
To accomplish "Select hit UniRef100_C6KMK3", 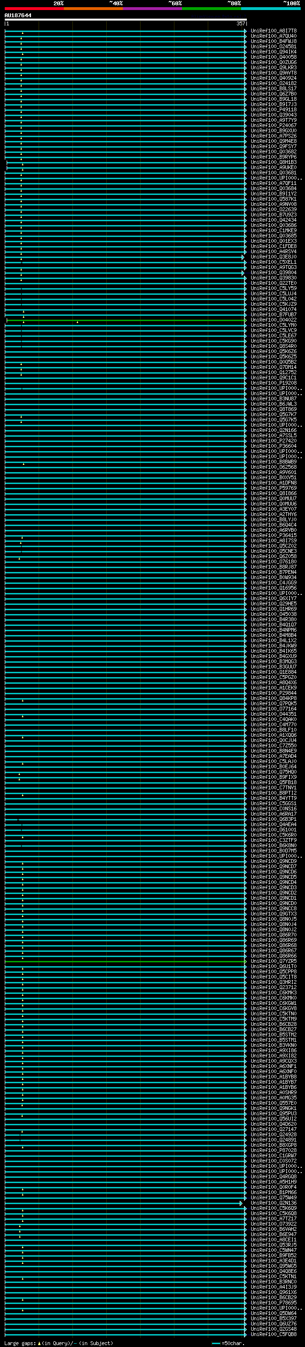I will coord(273,993).
